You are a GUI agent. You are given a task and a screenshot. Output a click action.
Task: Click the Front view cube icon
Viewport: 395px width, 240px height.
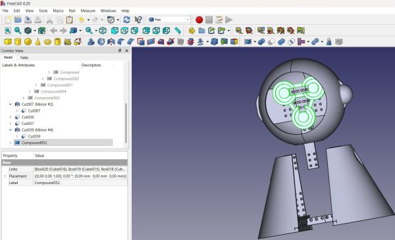point(115,31)
